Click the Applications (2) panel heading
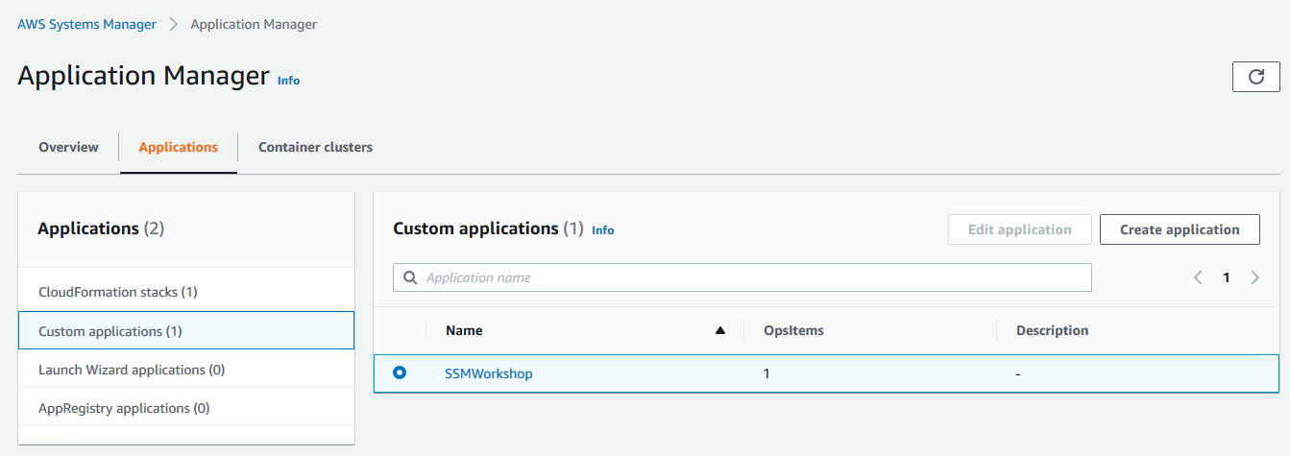Screen dimensions: 1290x456 pyautogui.click(x=101, y=228)
